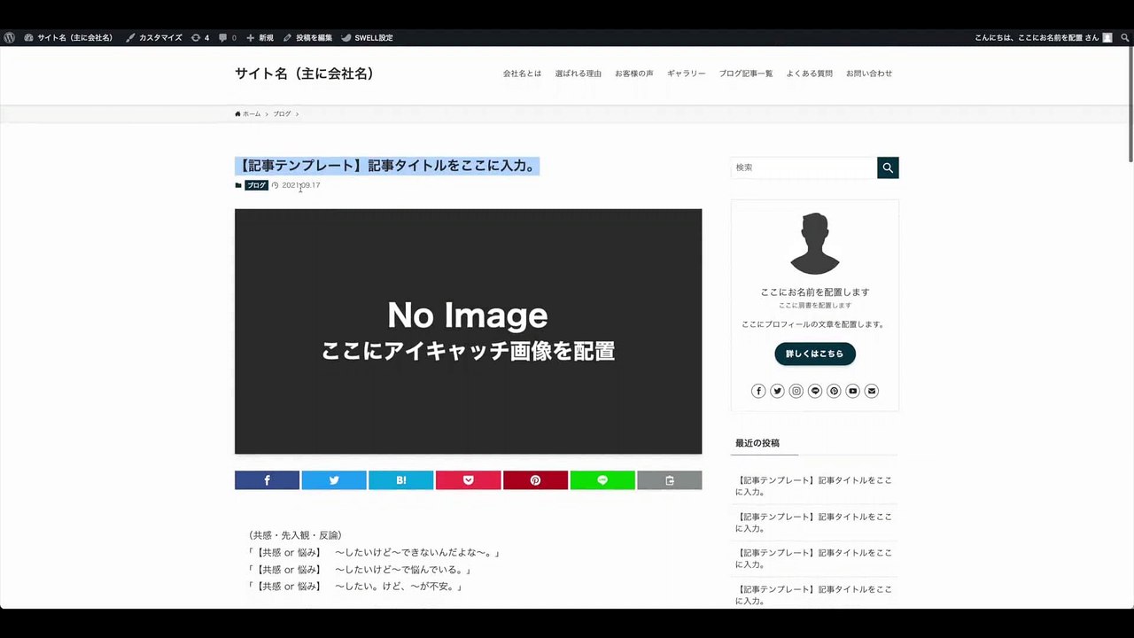Open the profile mail circle icon

[x=872, y=391]
